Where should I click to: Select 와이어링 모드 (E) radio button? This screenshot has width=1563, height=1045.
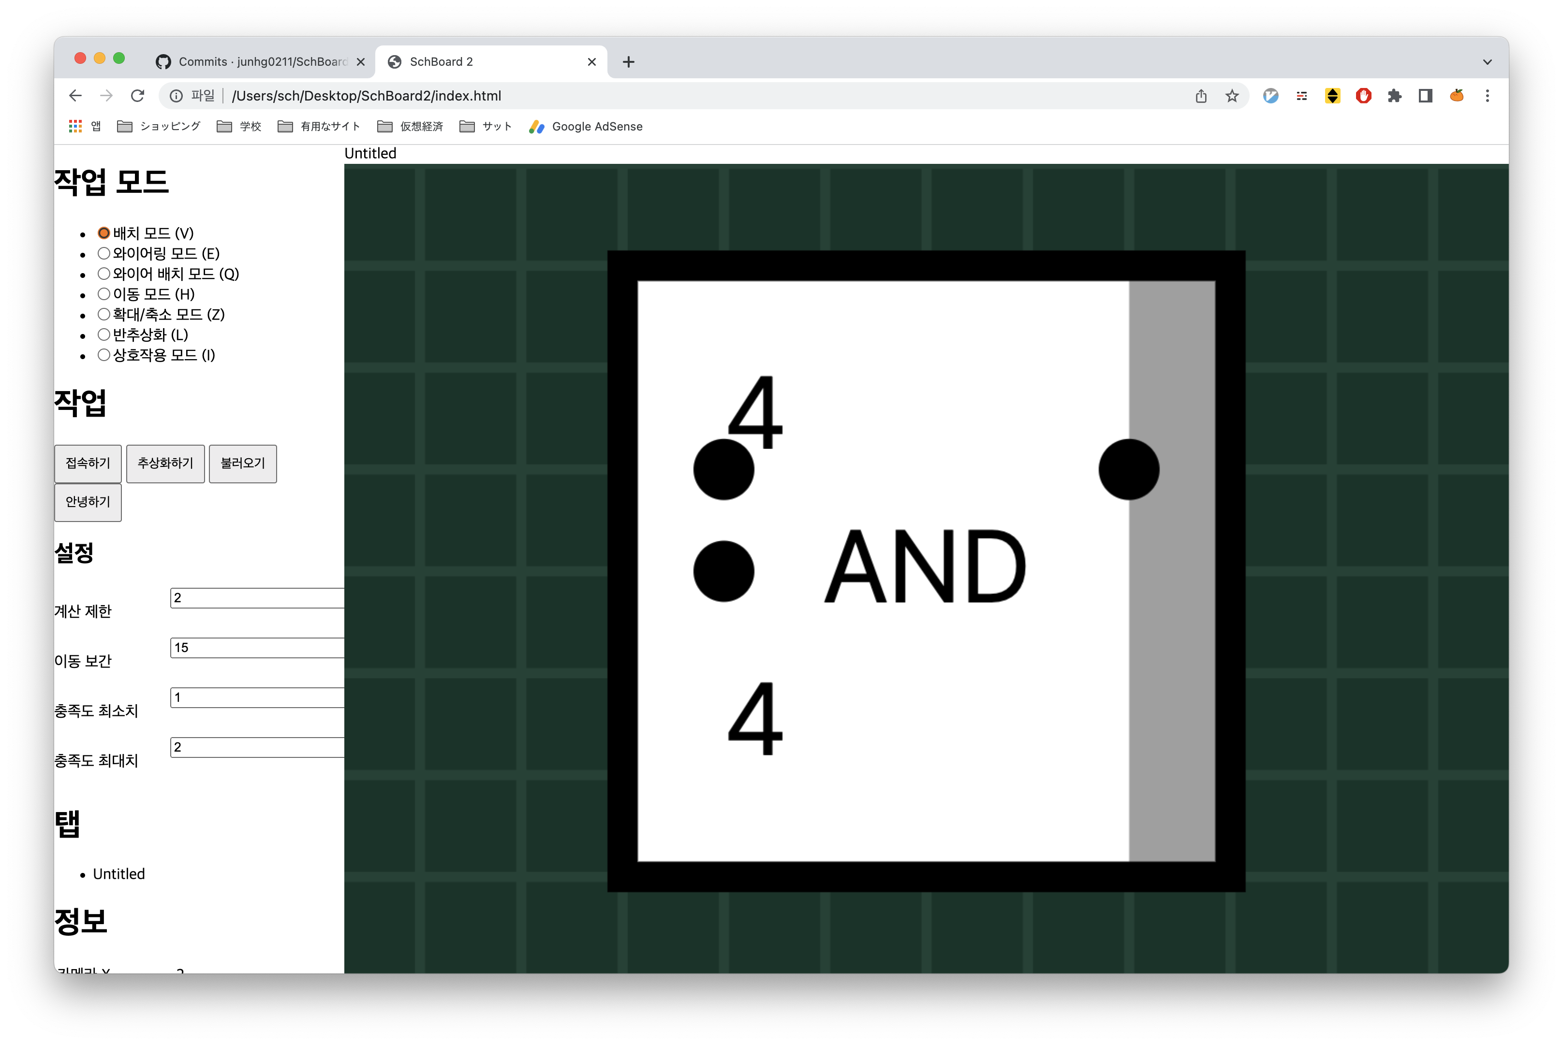coord(104,253)
